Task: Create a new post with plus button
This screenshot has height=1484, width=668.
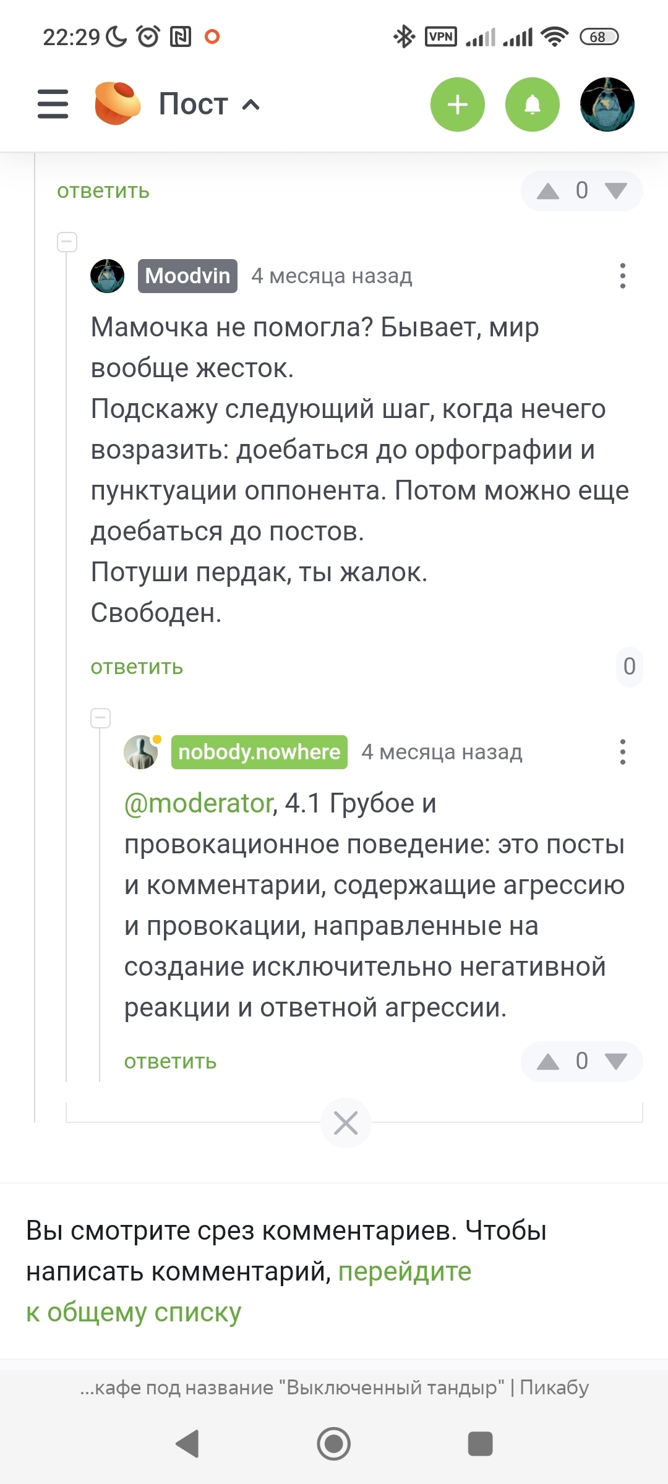Action: coord(457,104)
